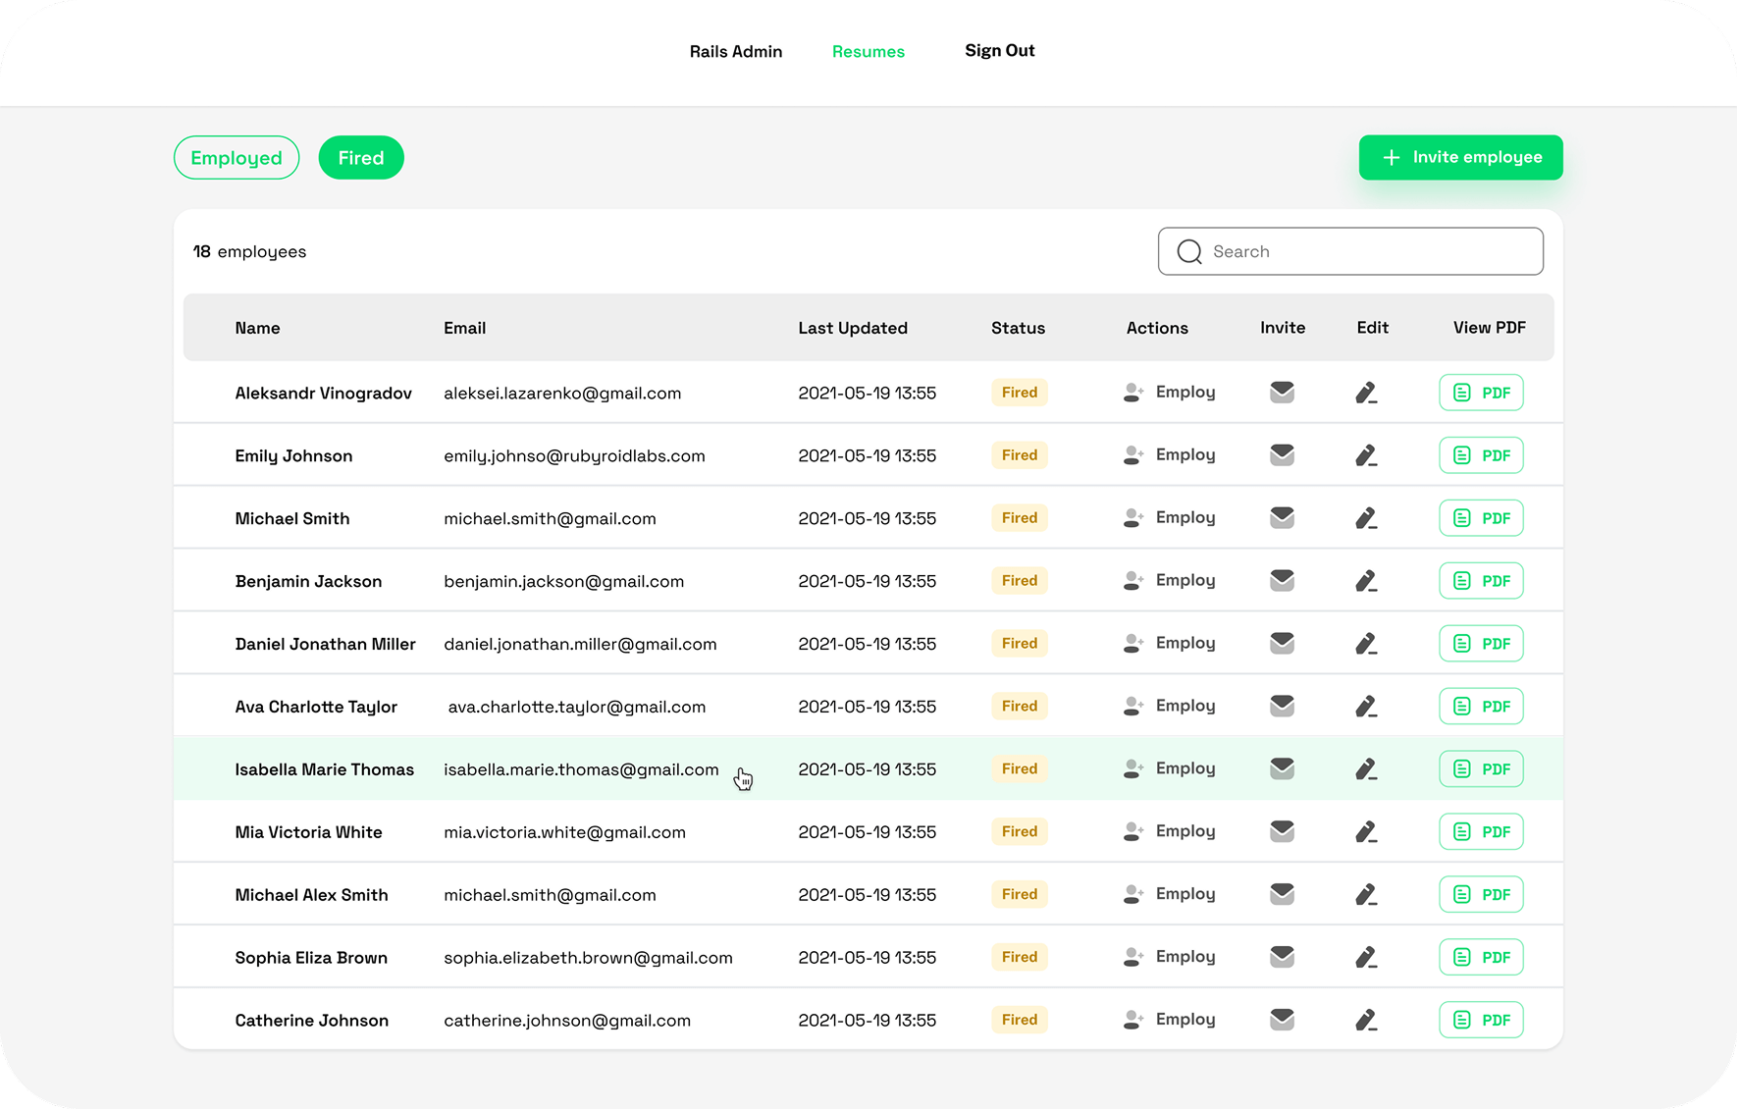This screenshot has height=1109, width=1737.
Task: Open the Rails Admin menu item
Action: [735, 51]
